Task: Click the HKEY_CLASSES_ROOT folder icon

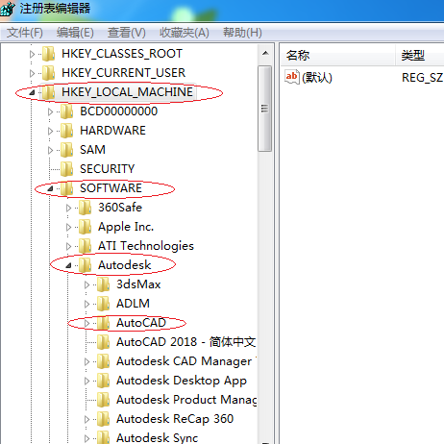Action: click(49, 54)
